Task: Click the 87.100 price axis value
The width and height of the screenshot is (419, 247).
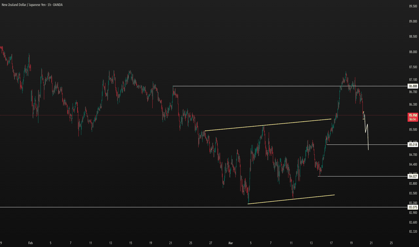Action: (x=413, y=79)
